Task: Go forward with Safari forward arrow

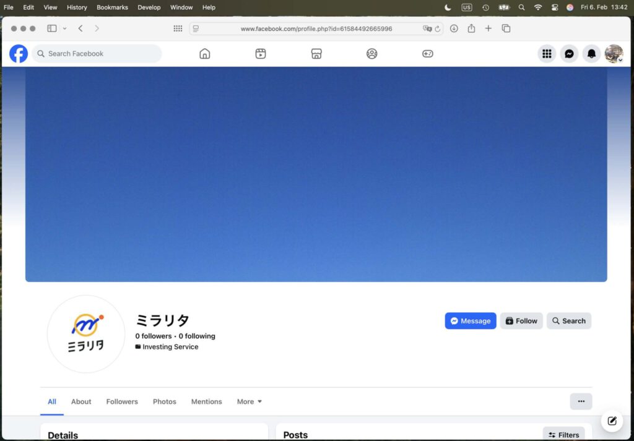Action: point(97,28)
